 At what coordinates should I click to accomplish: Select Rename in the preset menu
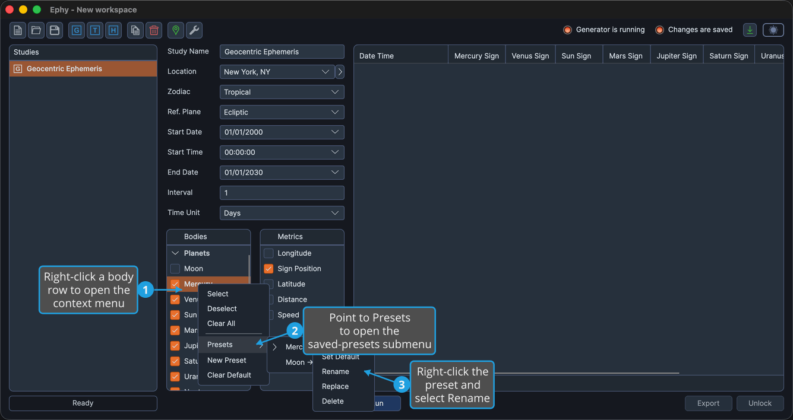click(343, 371)
